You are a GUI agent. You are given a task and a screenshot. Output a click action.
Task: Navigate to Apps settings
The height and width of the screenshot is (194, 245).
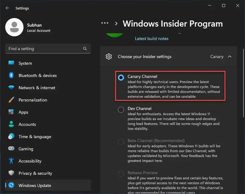48,112
